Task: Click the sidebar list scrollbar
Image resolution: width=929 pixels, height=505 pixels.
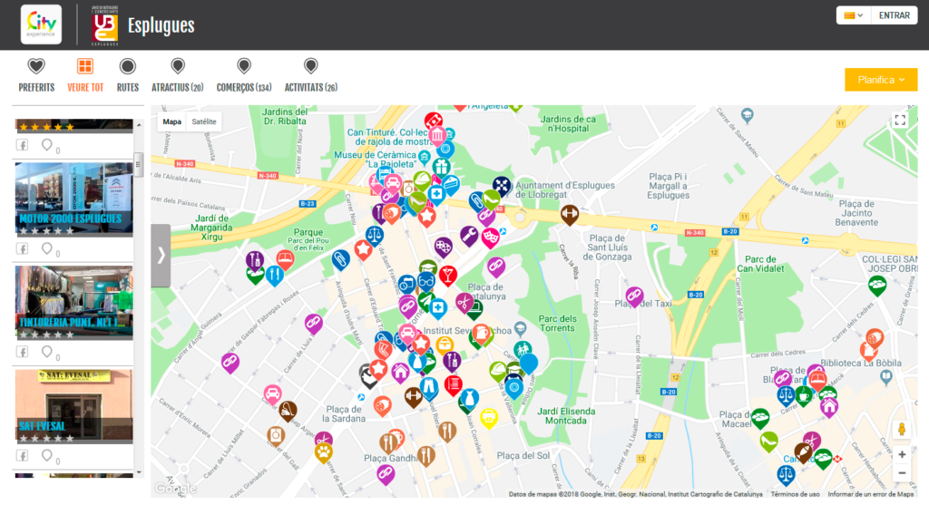Action: pyautogui.click(x=139, y=162)
